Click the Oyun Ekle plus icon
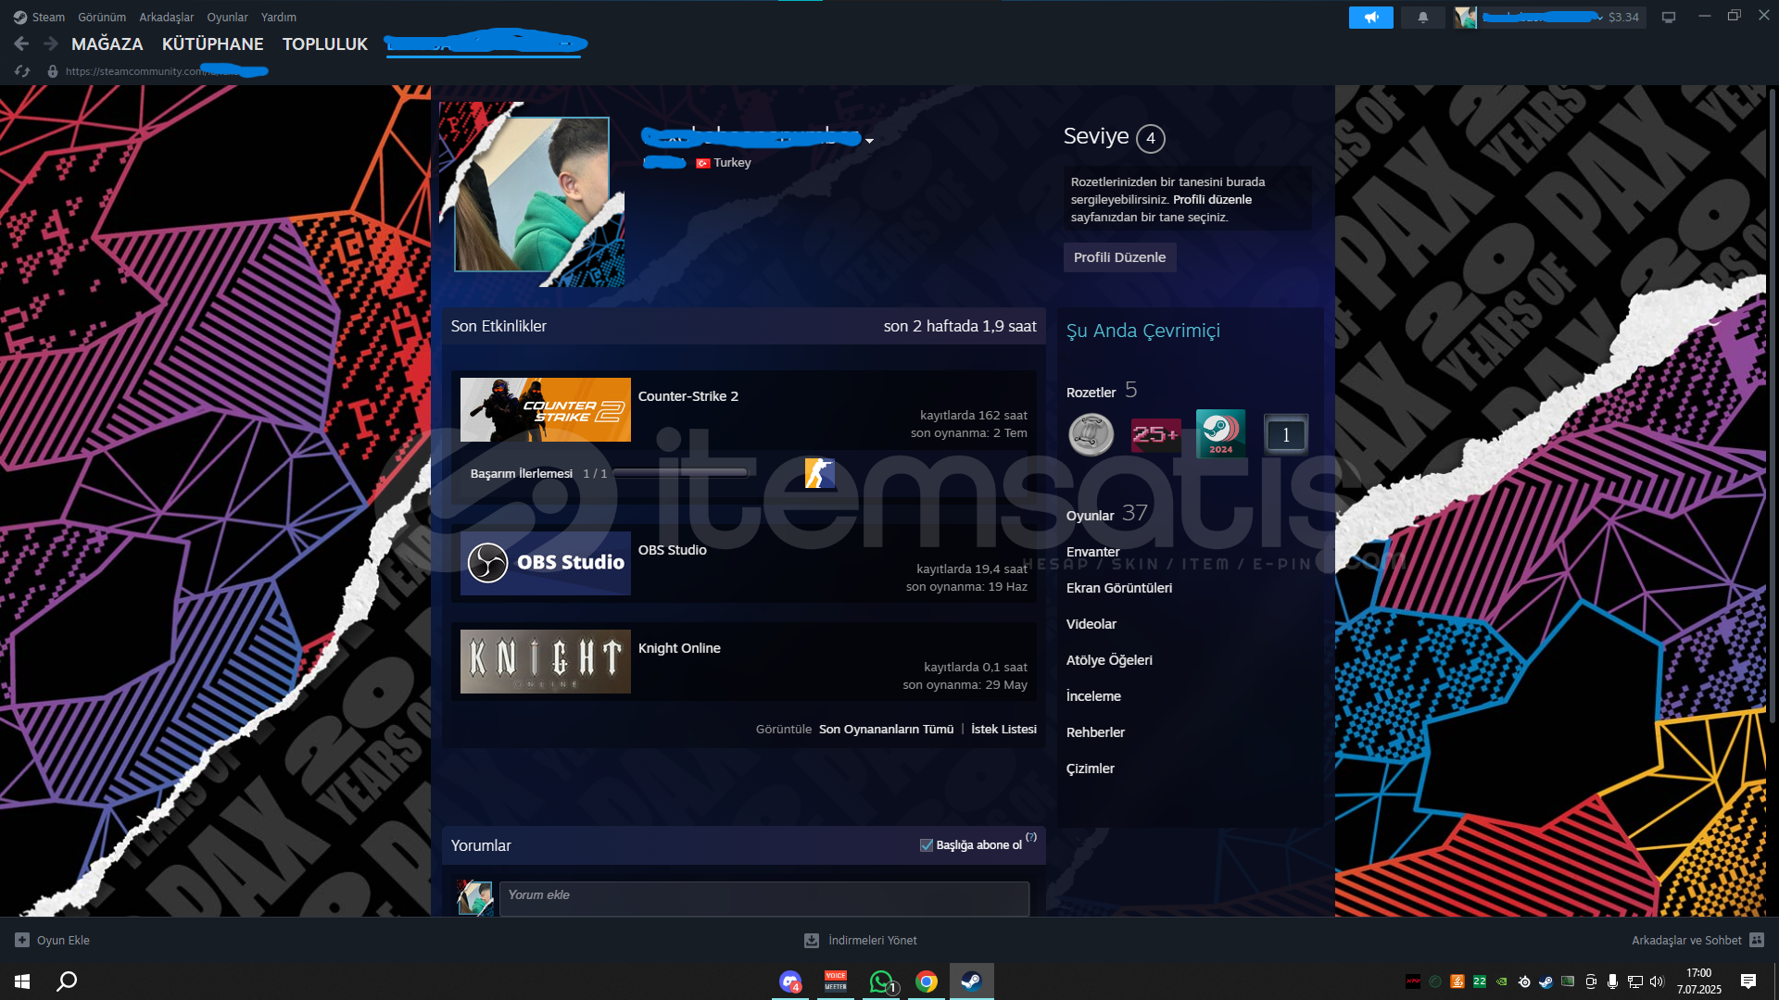Image resolution: width=1779 pixels, height=1000 pixels. [22, 940]
